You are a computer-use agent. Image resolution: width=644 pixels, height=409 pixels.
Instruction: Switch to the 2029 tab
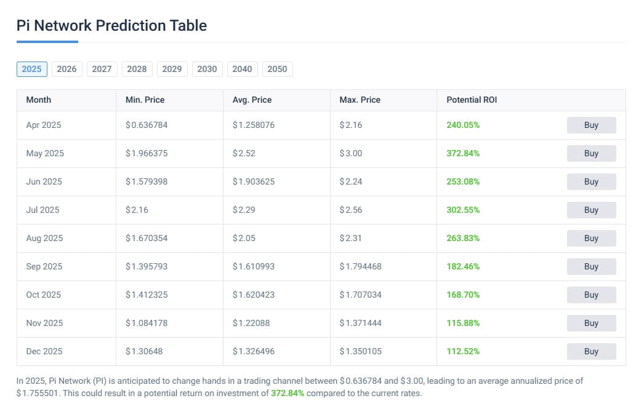click(172, 69)
